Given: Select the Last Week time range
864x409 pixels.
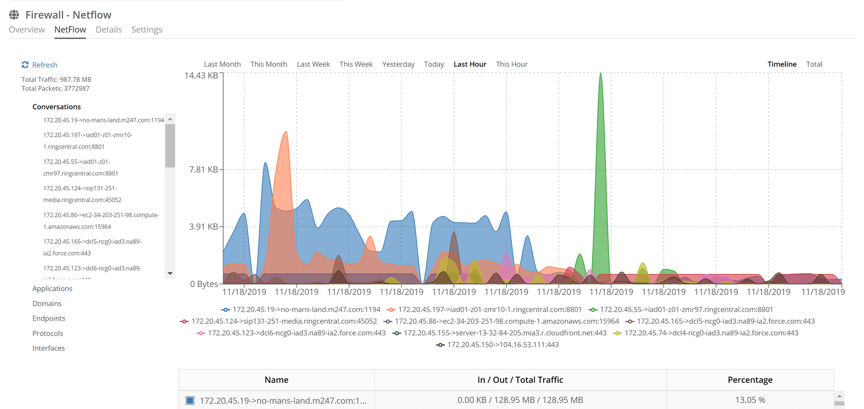Looking at the screenshot, I should coord(313,64).
